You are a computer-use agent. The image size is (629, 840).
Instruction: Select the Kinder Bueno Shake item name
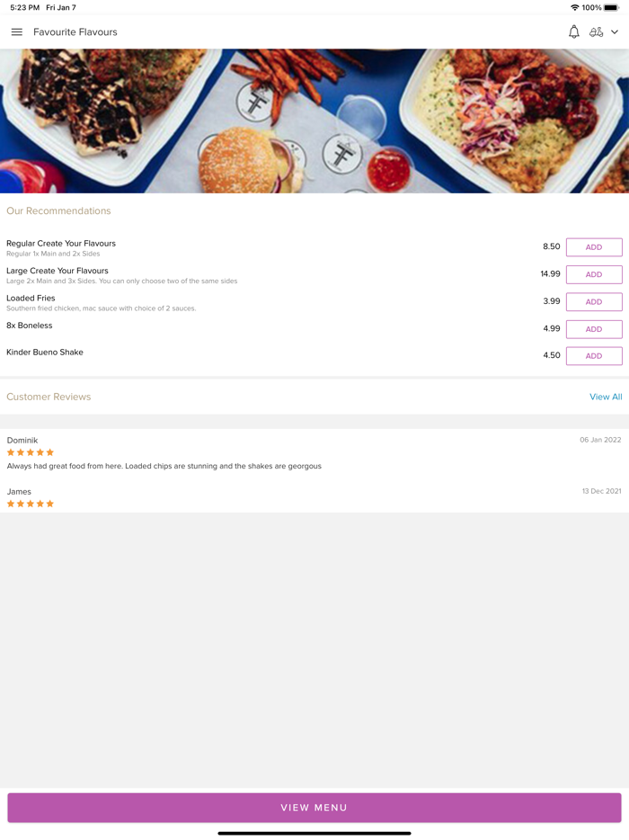tap(45, 353)
